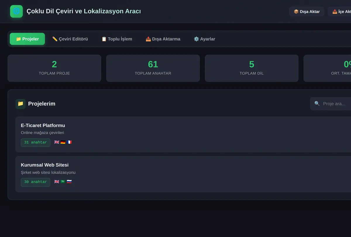This screenshot has height=237, width=351.
Task: Click the 30 anahtar badge
Action: 35,182
